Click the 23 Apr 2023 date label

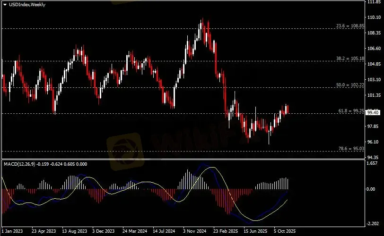pos(44,231)
